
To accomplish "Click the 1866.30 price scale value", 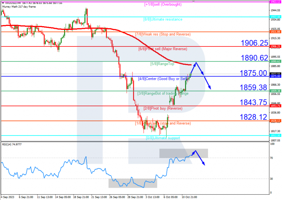I will pyautogui.click(x=276, y=85).
